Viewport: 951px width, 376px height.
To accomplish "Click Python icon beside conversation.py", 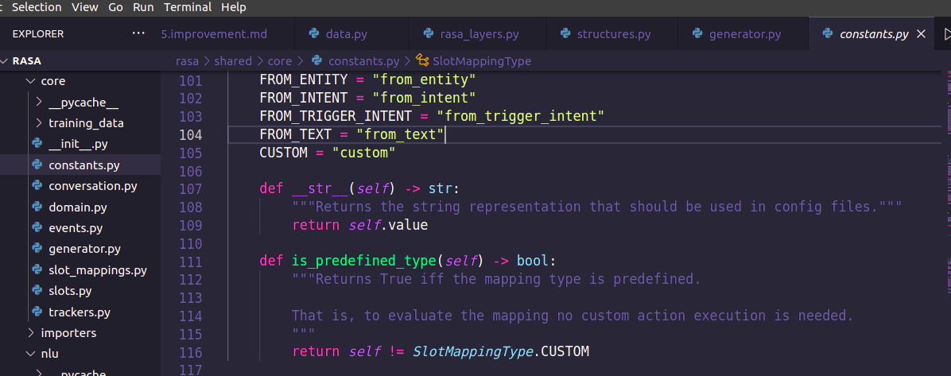I will 37,185.
